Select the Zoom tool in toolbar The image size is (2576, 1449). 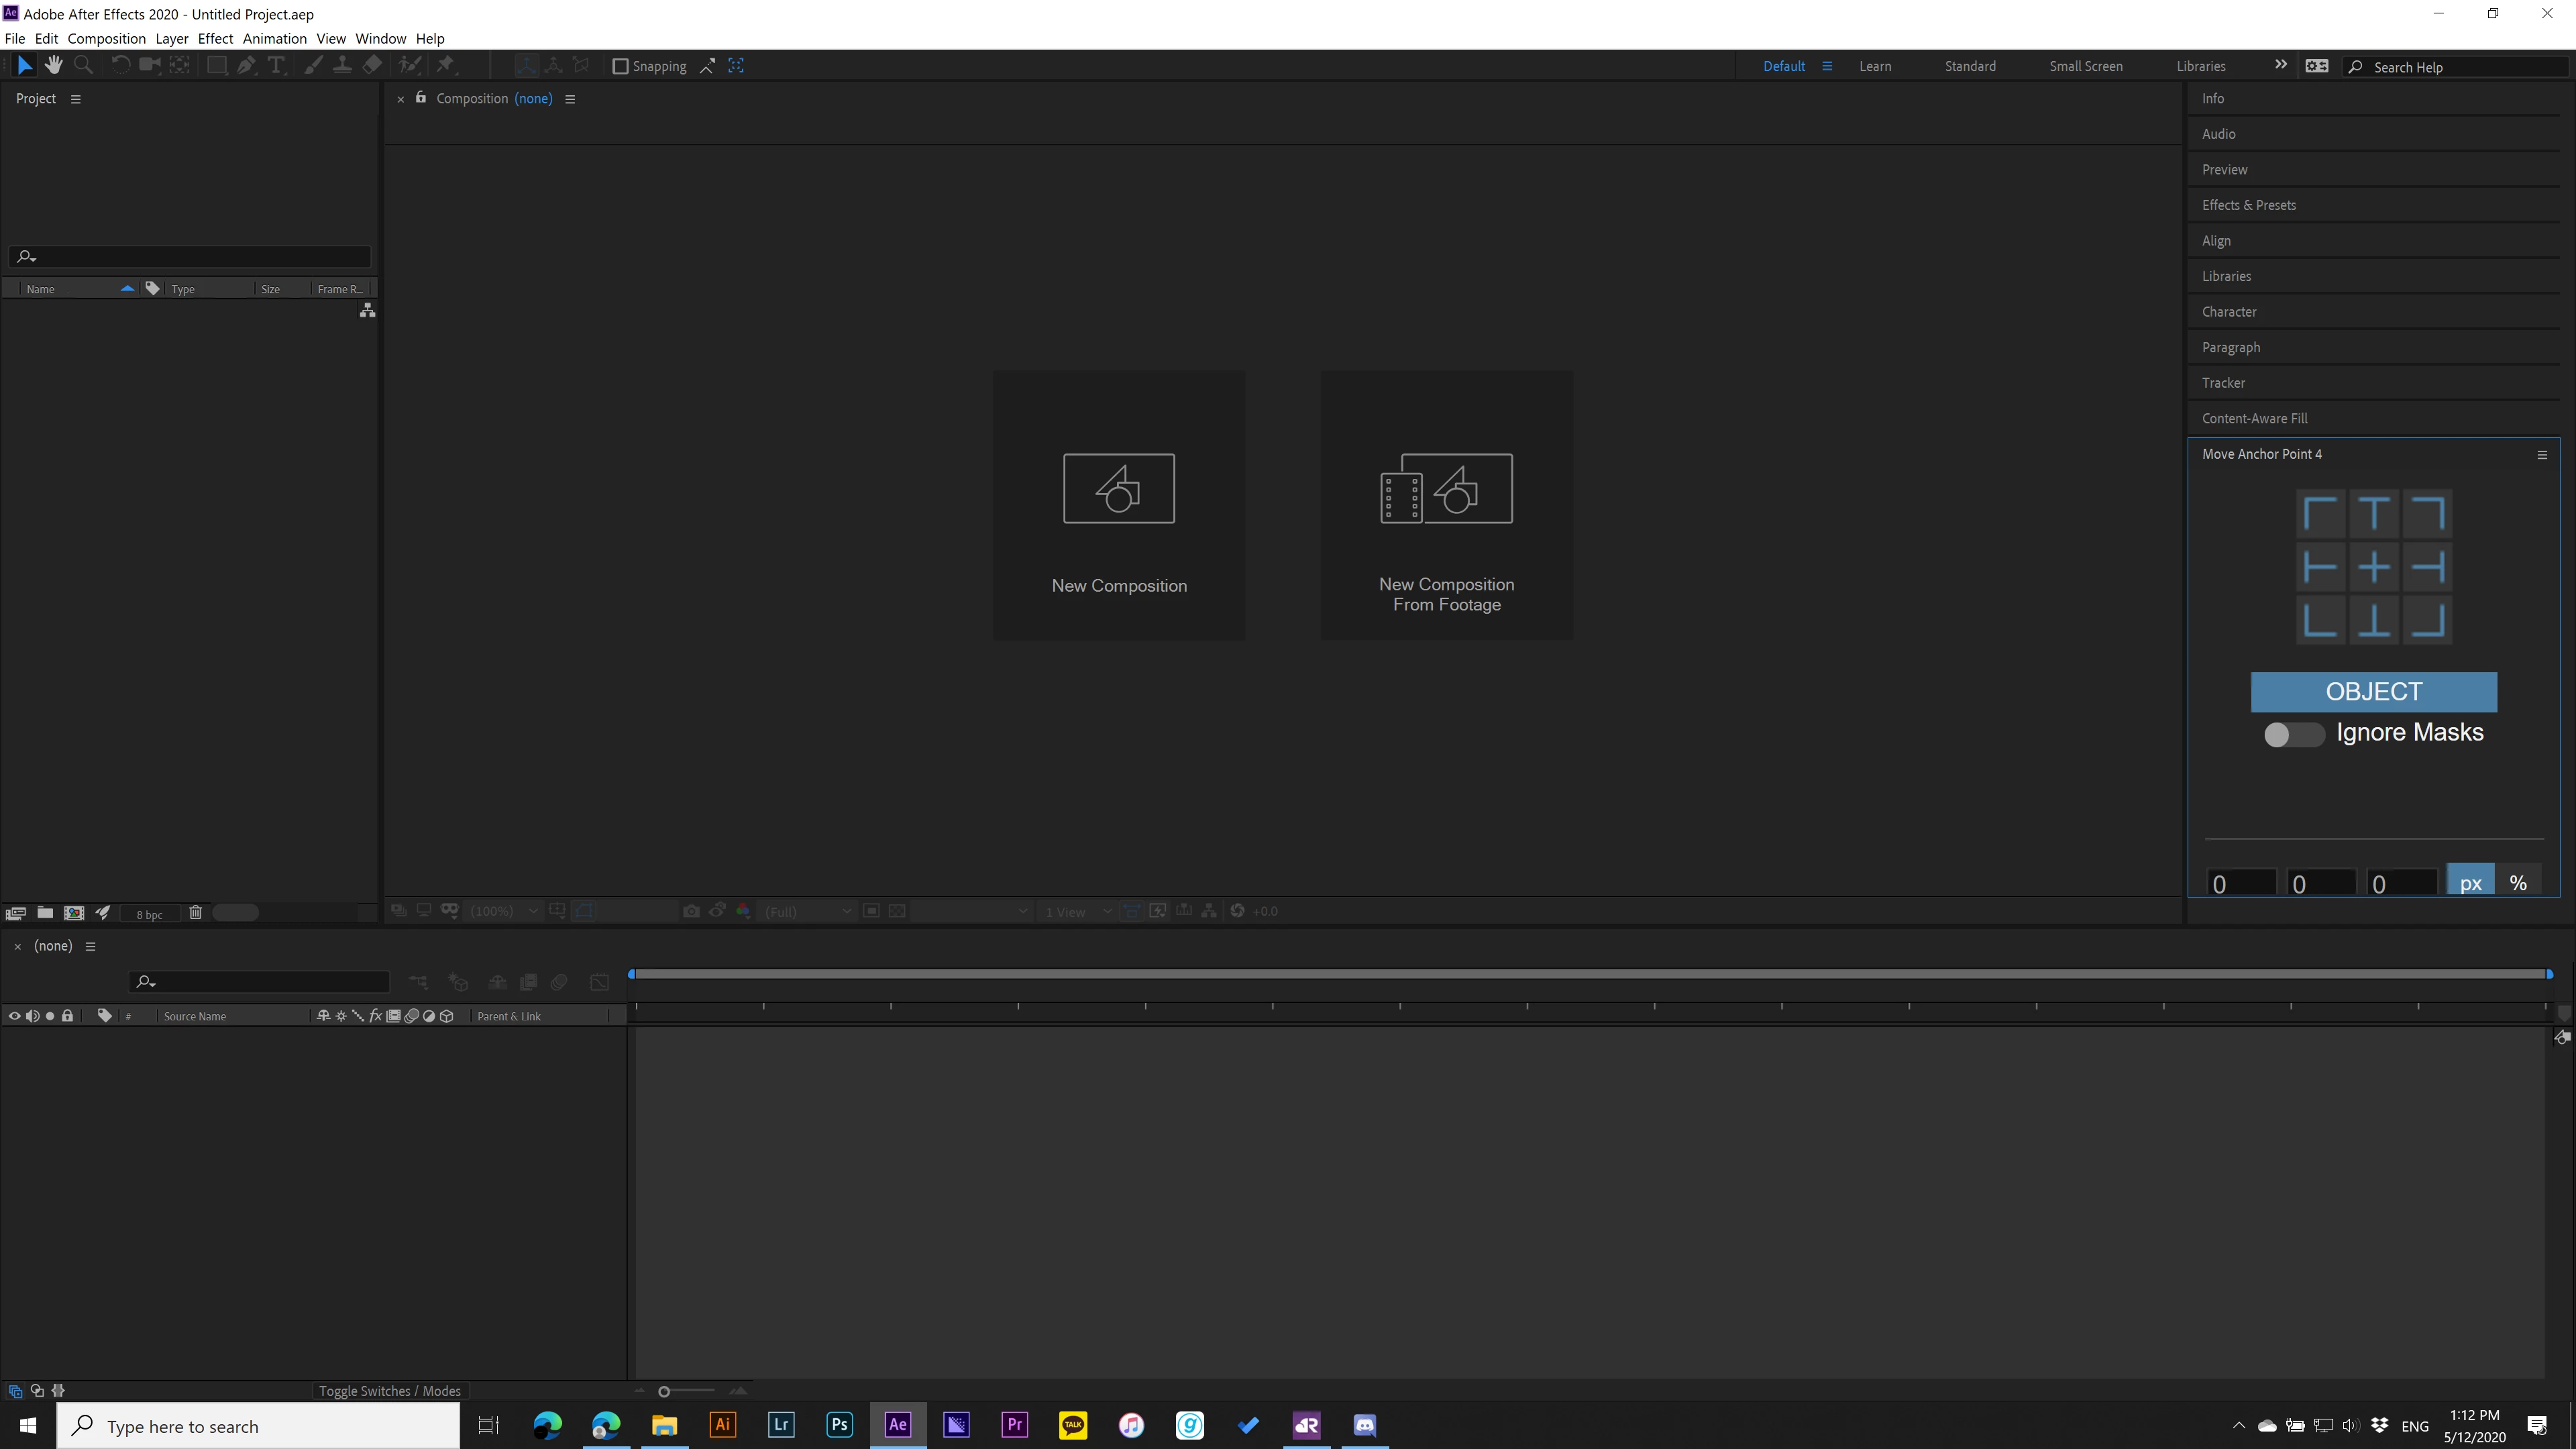coord(84,66)
